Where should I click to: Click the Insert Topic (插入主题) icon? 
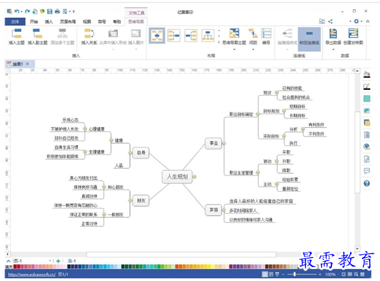[17, 33]
